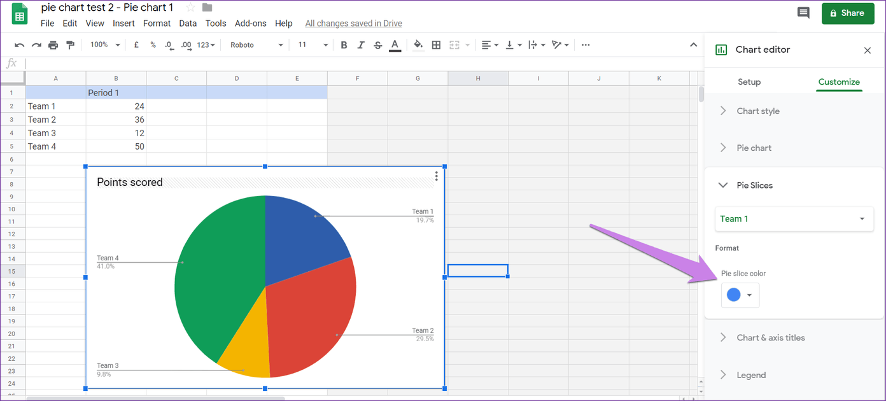
Task: Collapse the menus with the up caret
Action: (694, 45)
